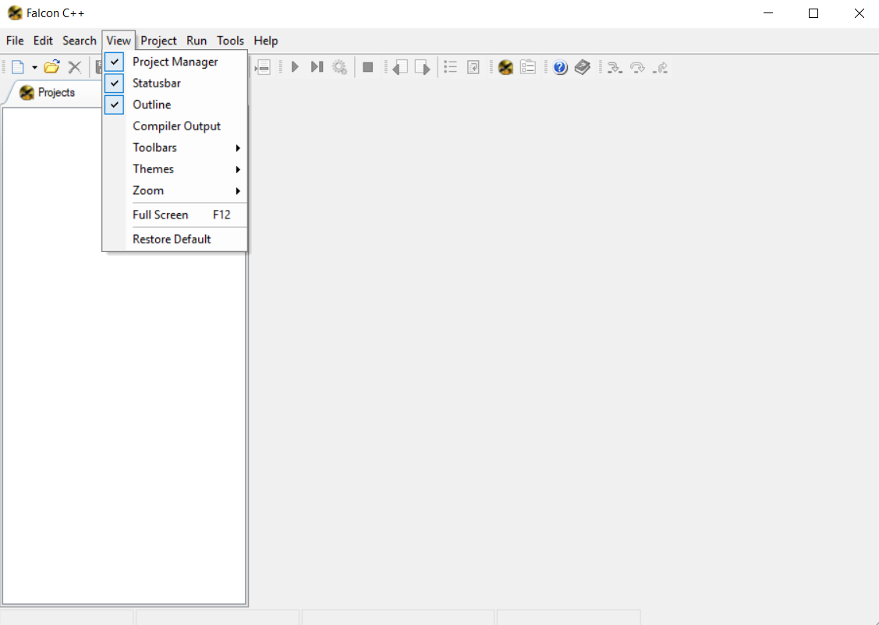Select the todo list icon in toolbar

[527, 67]
